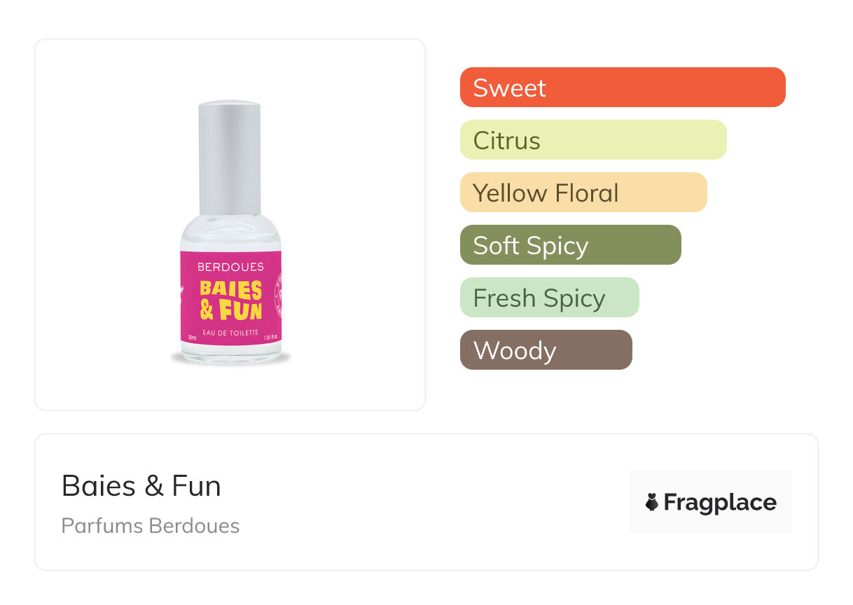The width and height of the screenshot is (853, 605).
Task: Click yellow BAIES & FUN lettering on bottle
Action: click(230, 300)
